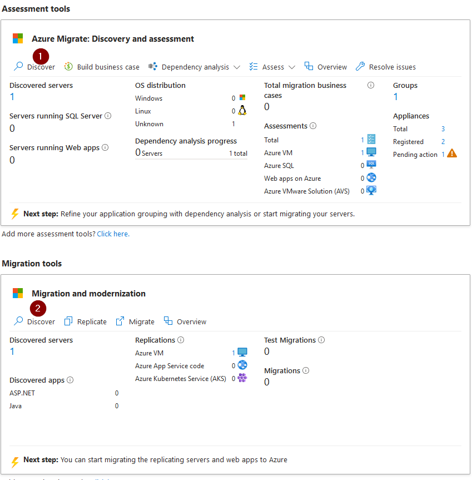Open Overview in the assessment tools toolbar
472x480 pixels.
(x=325, y=67)
